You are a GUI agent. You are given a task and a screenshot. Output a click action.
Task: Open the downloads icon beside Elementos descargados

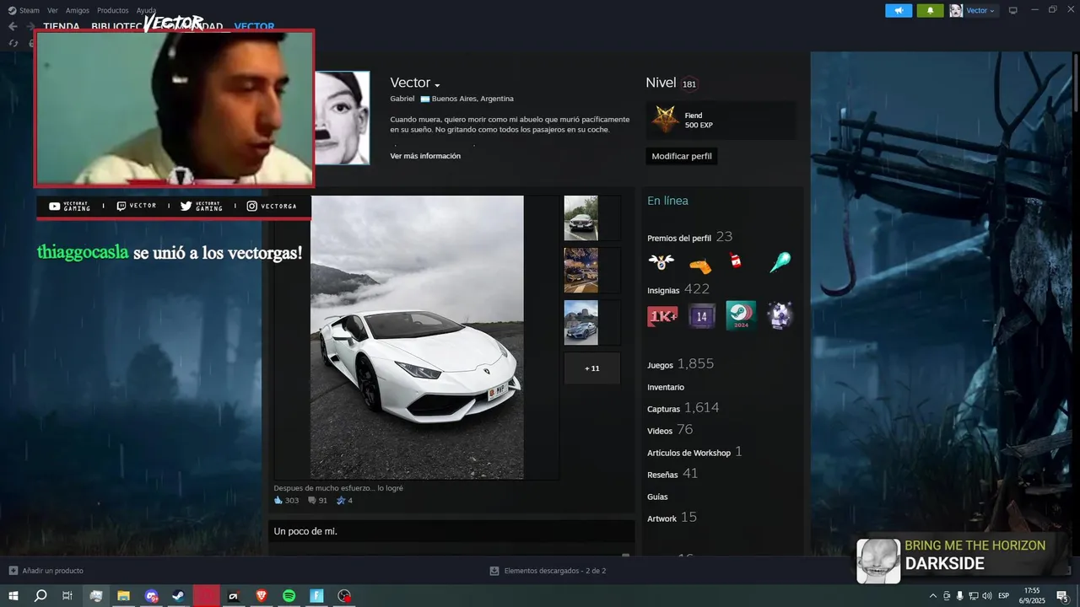(x=494, y=571)
